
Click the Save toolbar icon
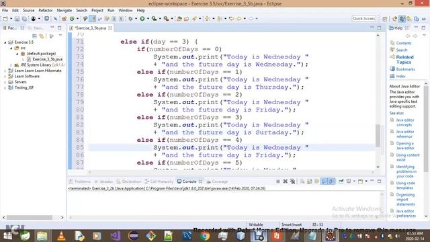tap(17, 19)
